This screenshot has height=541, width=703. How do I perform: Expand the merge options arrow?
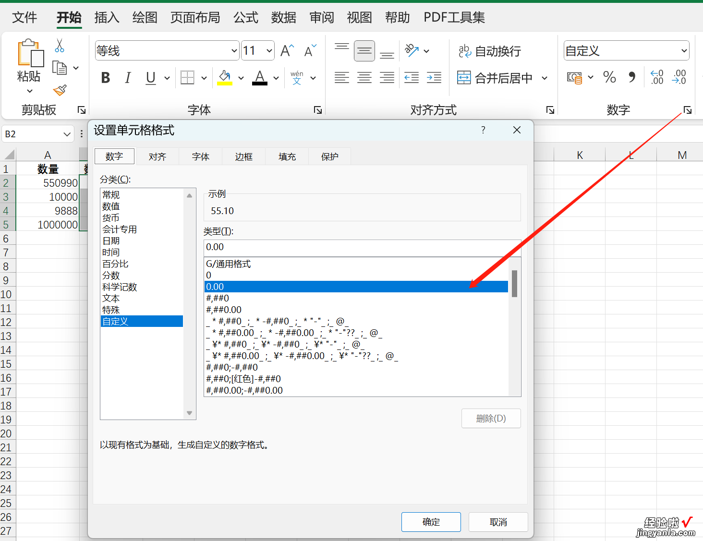click(545, 78)
